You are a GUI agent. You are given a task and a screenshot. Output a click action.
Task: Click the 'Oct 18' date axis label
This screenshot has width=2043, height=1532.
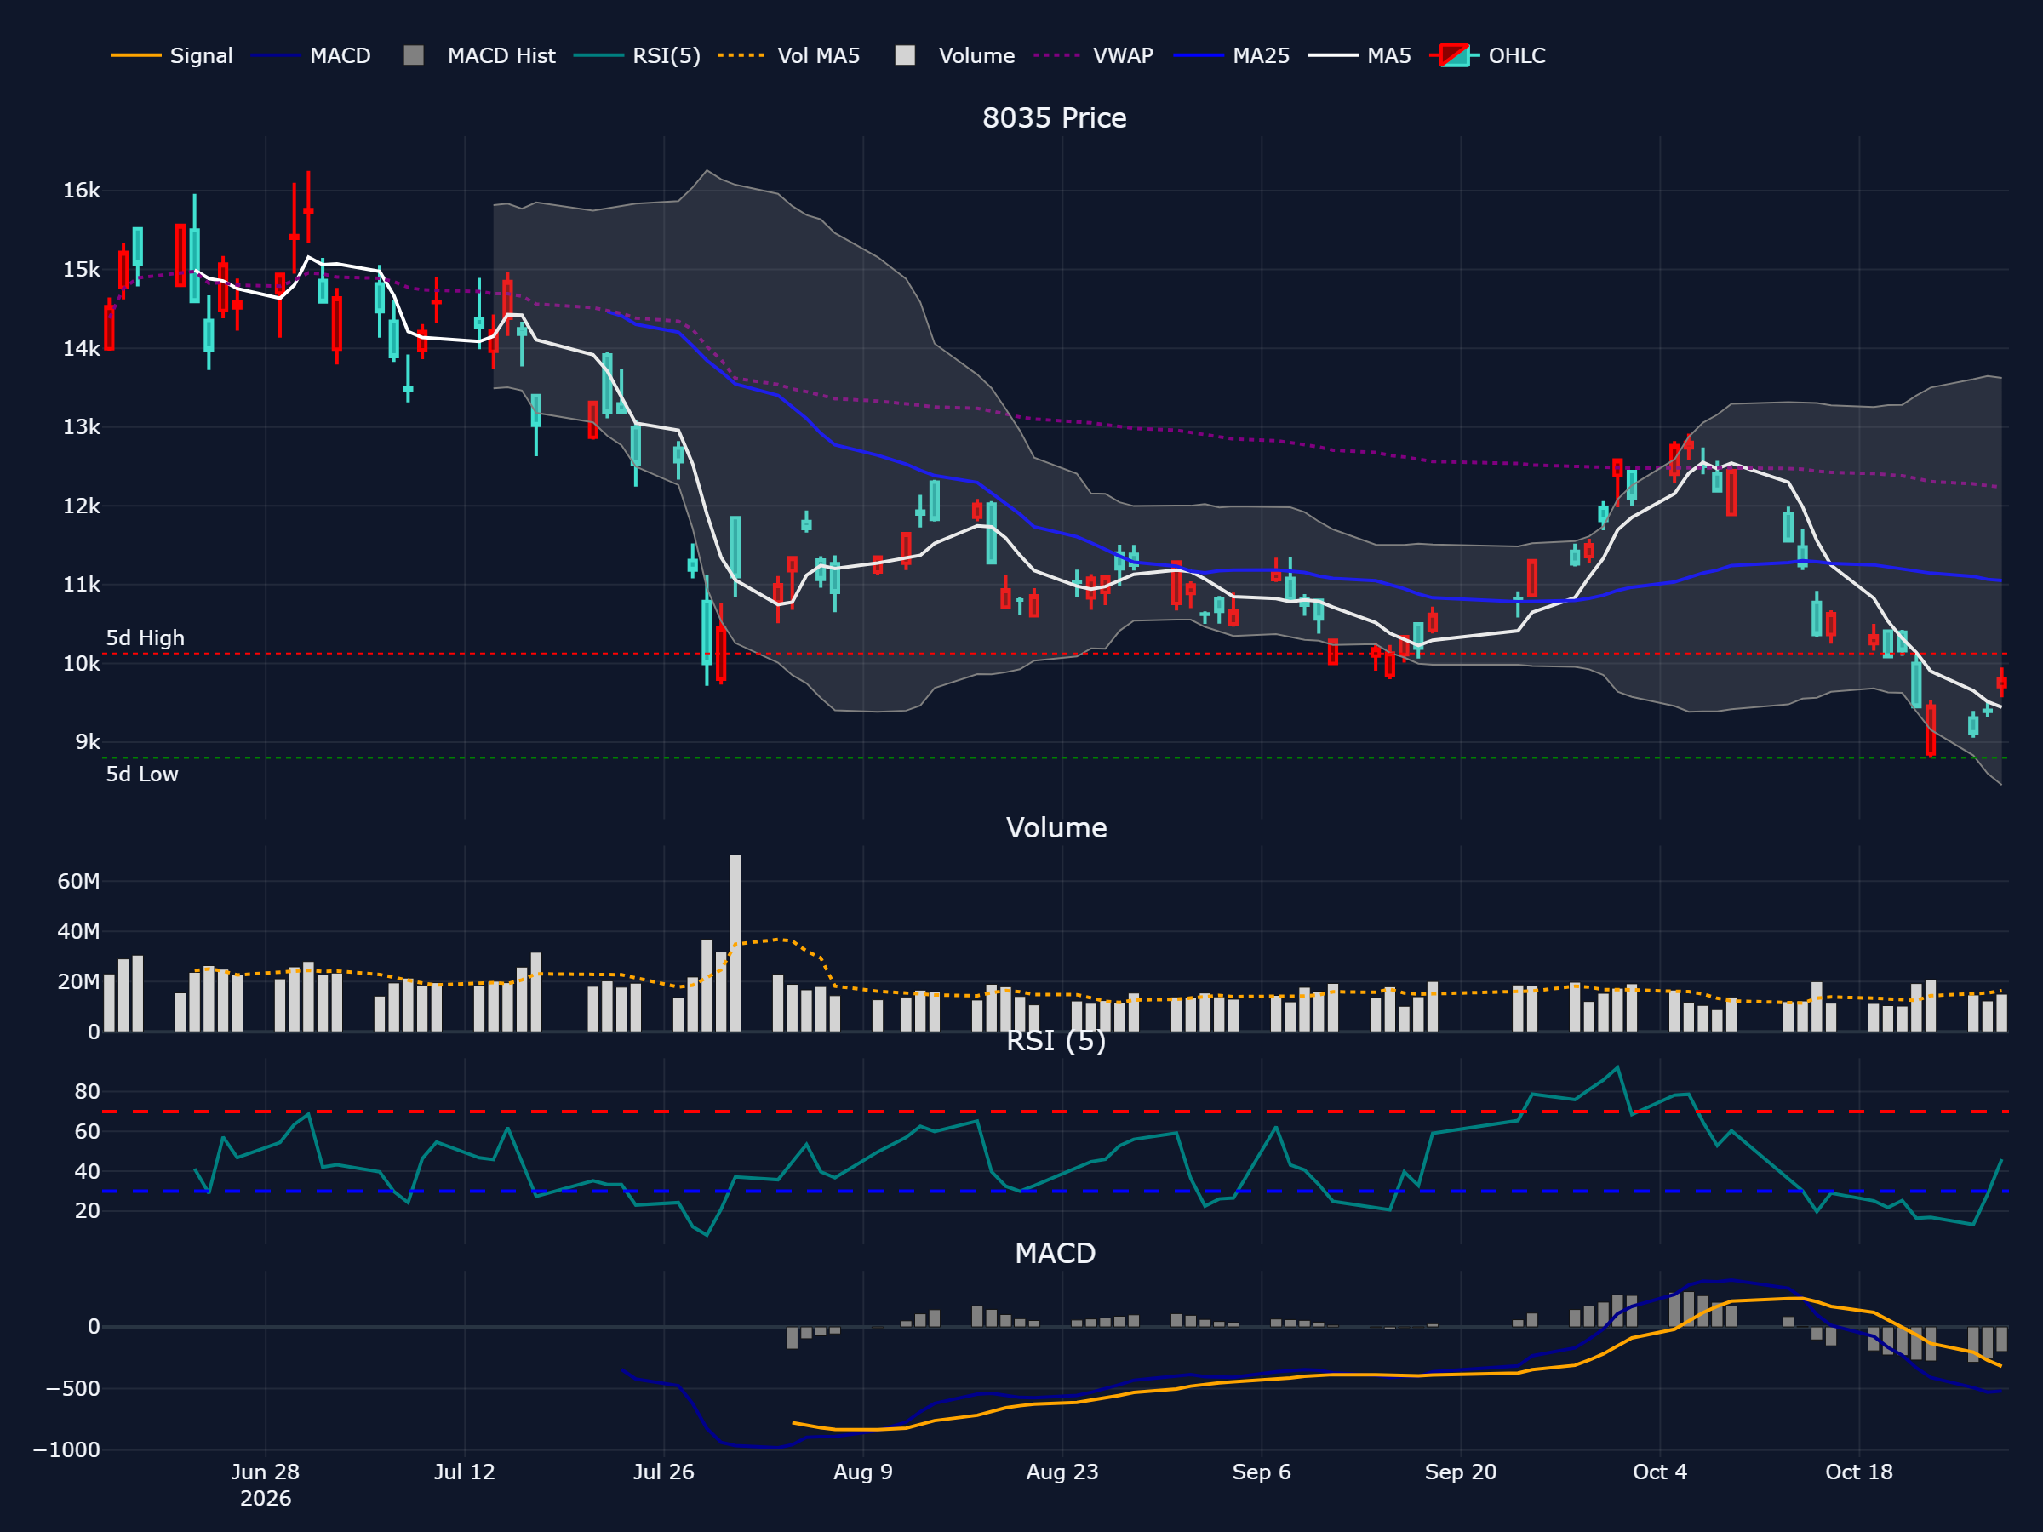(x=1858, y=1472)
